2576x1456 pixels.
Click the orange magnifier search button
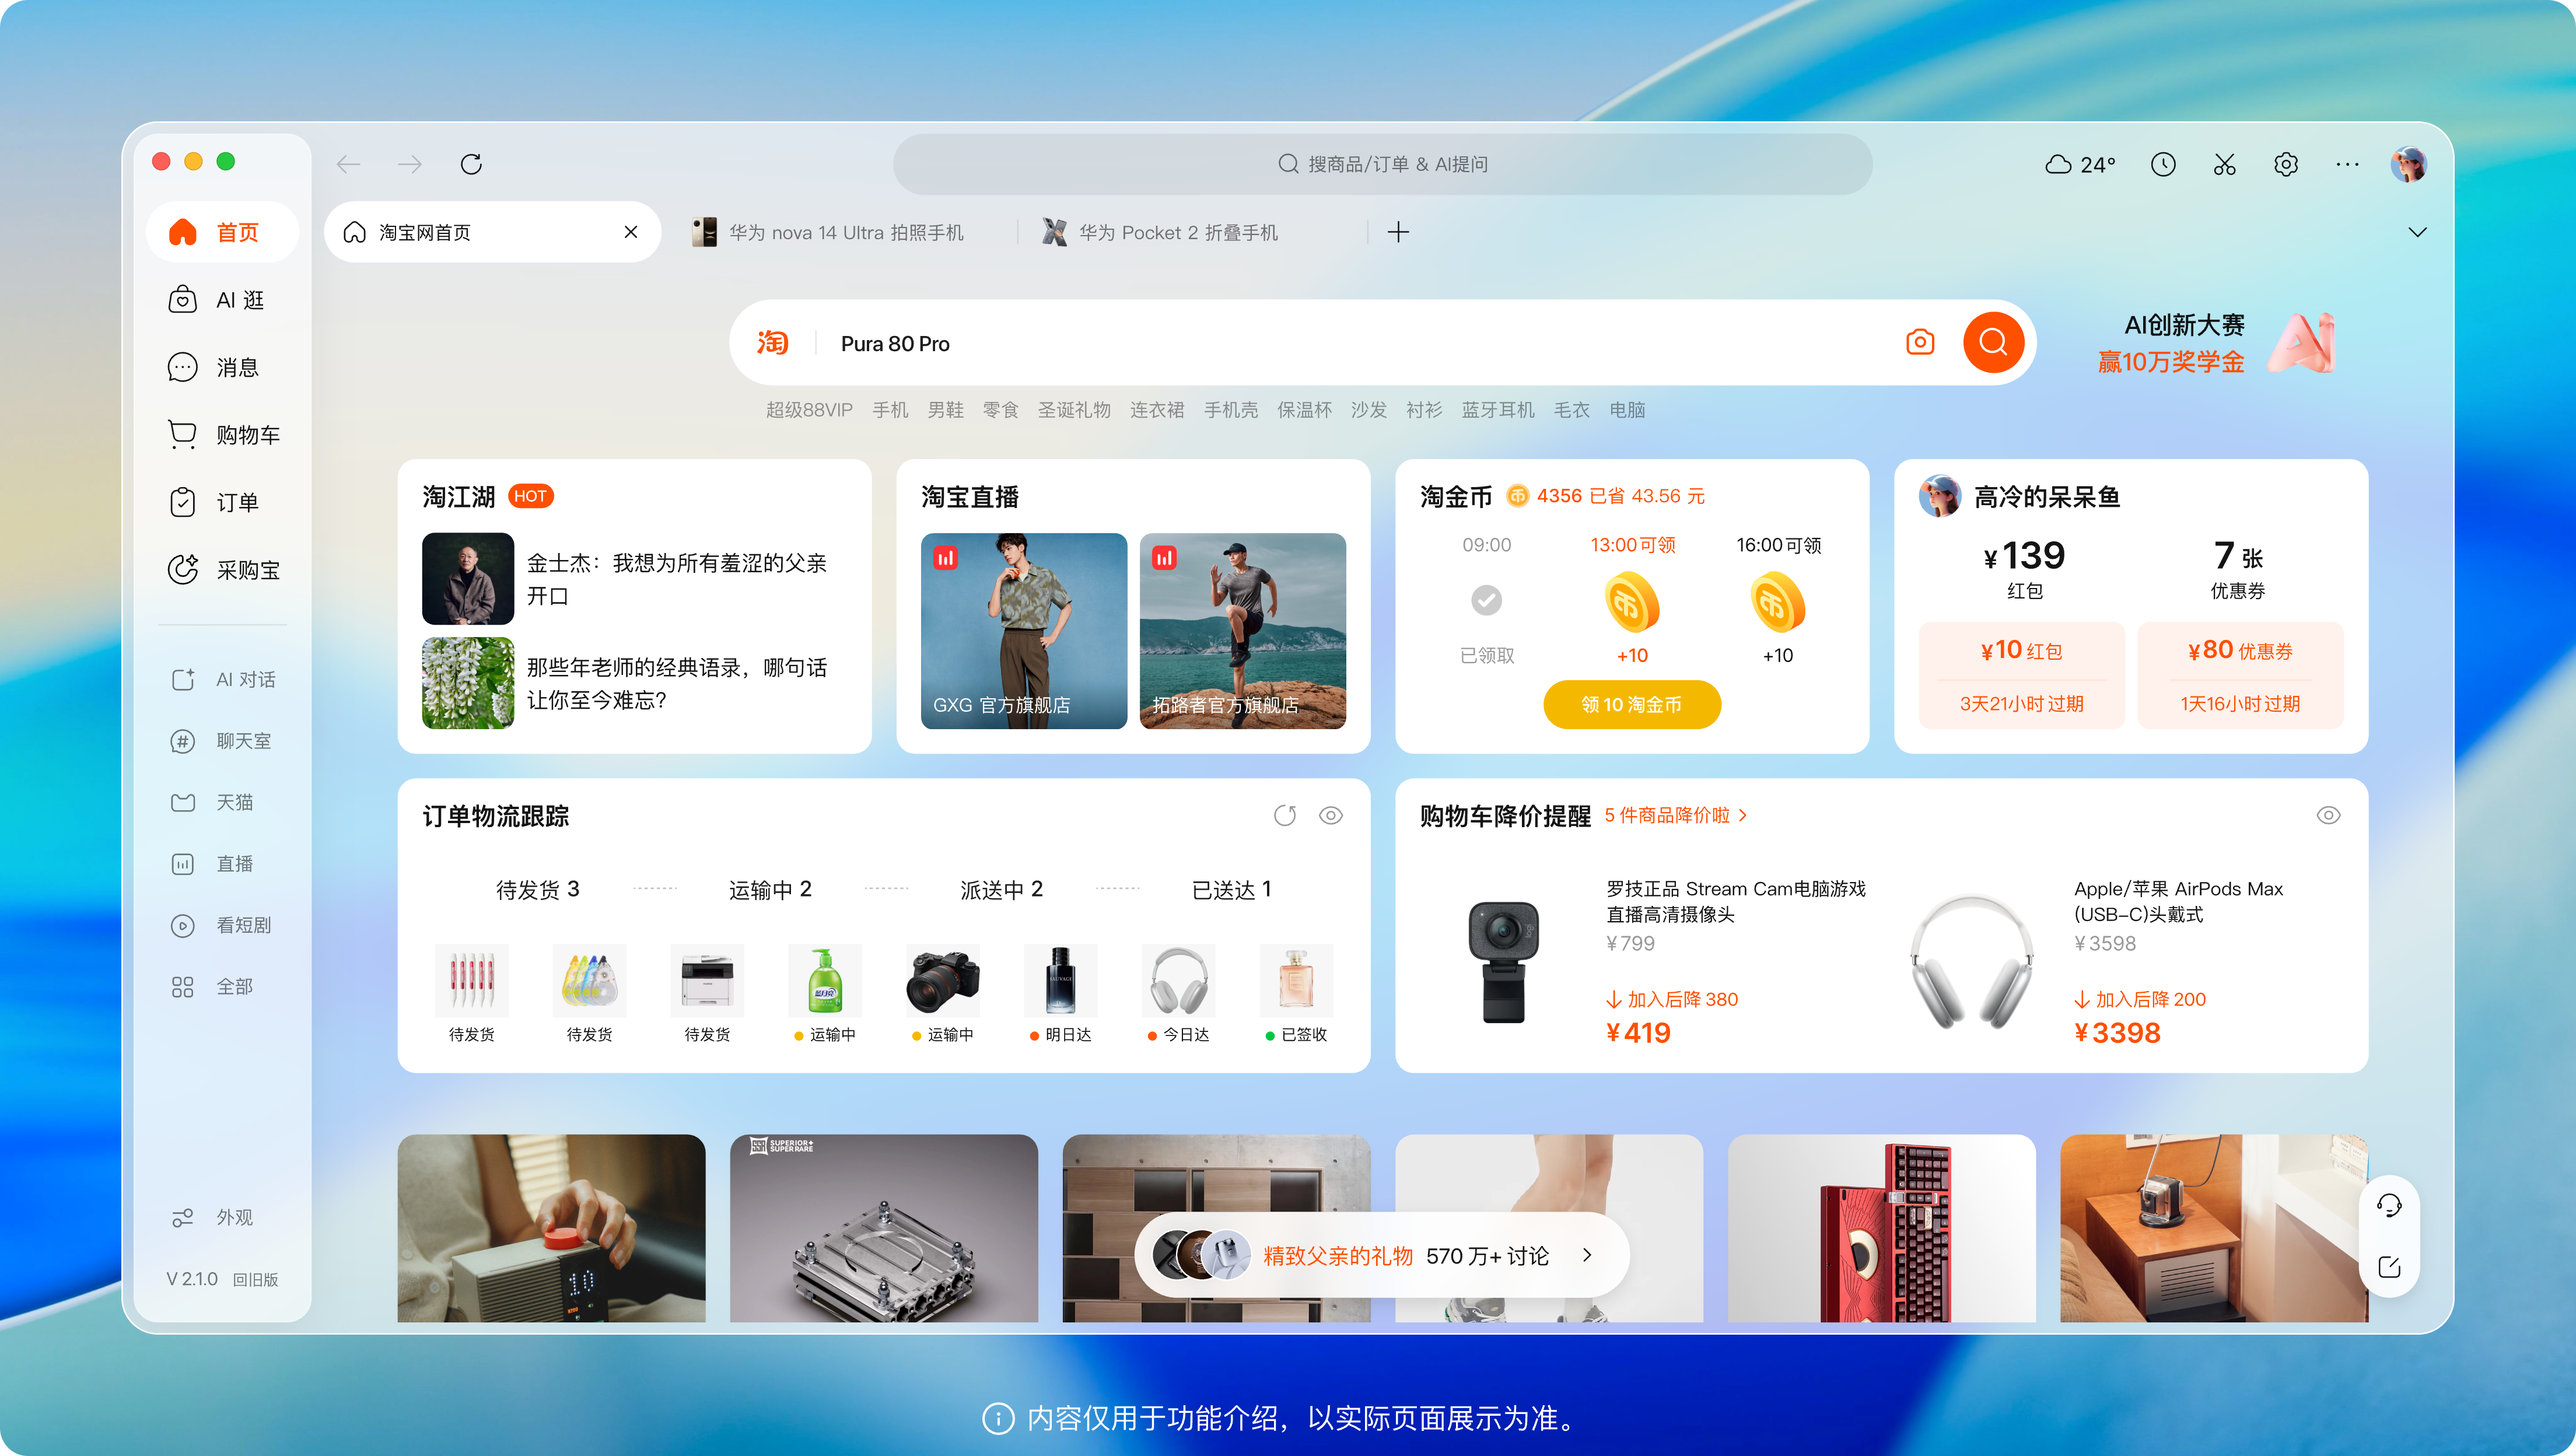pyautogui.click(x=1993, y=342)
